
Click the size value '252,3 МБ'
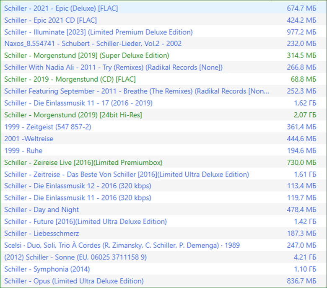(301, 91)
